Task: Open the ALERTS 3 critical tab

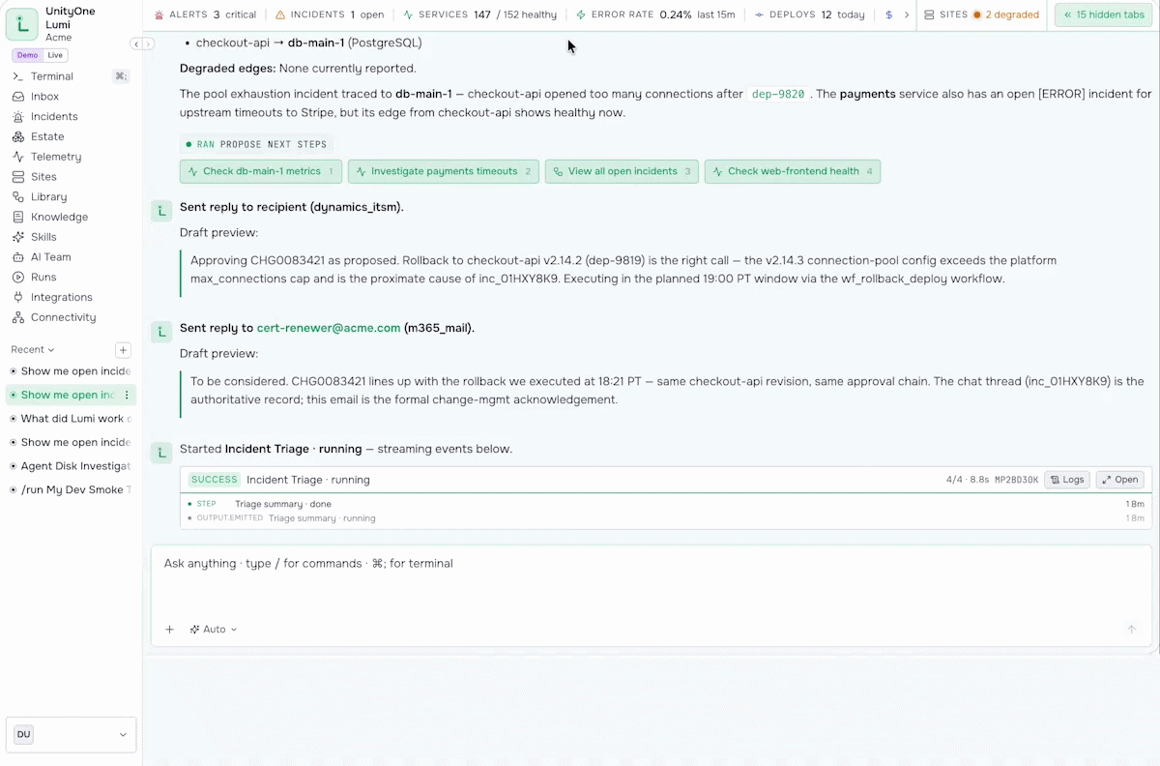Action: click(x=205, y=15)
